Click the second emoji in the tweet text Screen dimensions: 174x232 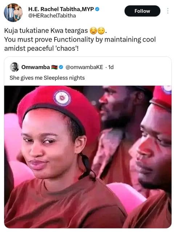pyautogui.click(x=101, y=31)
